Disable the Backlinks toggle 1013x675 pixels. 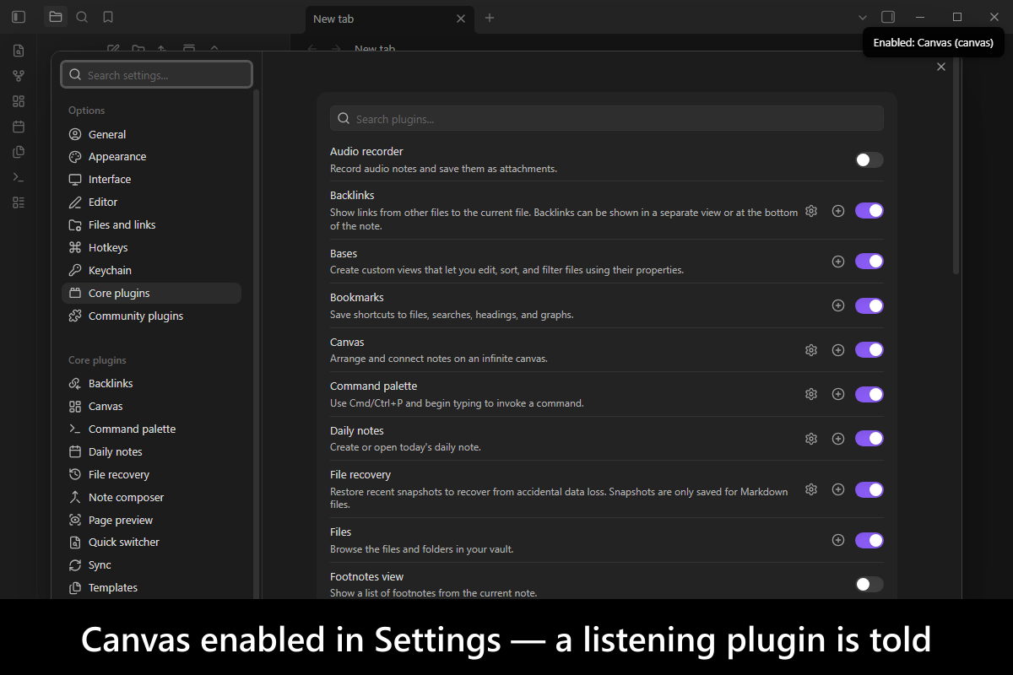tap(869, 211)
